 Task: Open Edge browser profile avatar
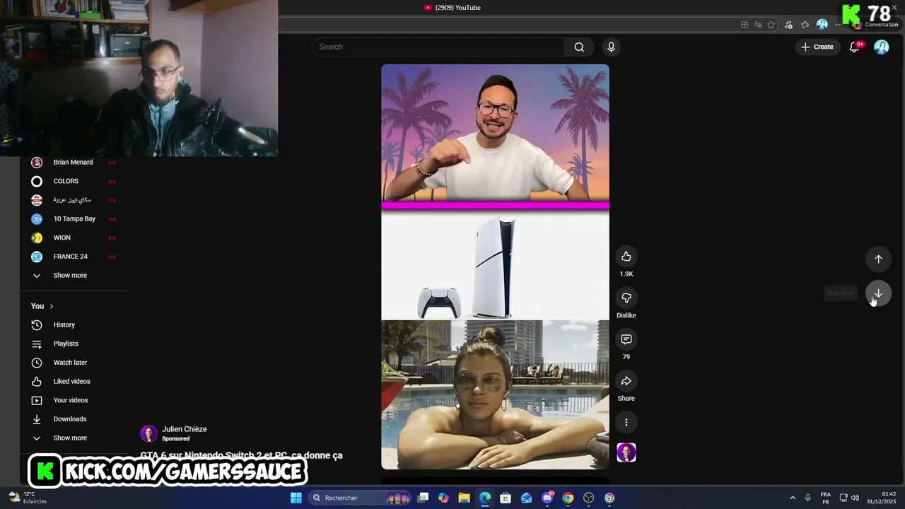822,25
